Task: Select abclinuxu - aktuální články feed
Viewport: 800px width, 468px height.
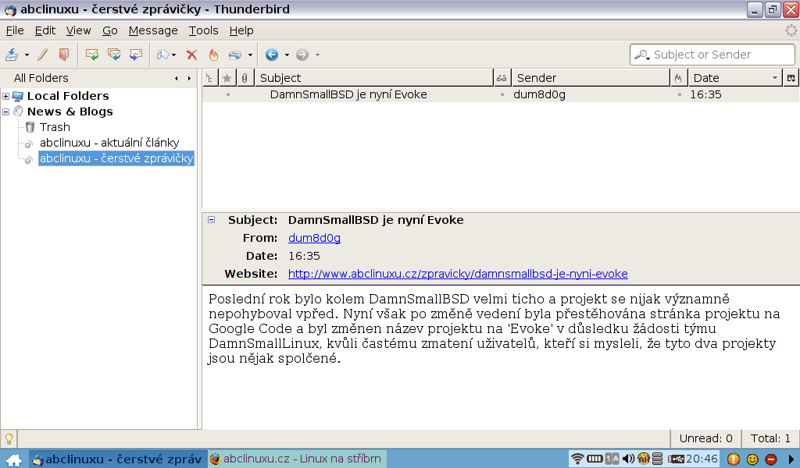Action: 109,143
